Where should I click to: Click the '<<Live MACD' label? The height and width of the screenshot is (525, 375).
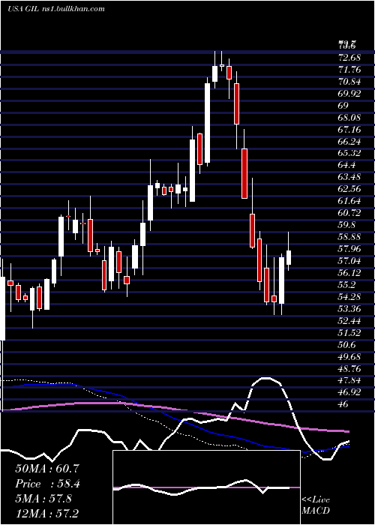pos(316,505)
